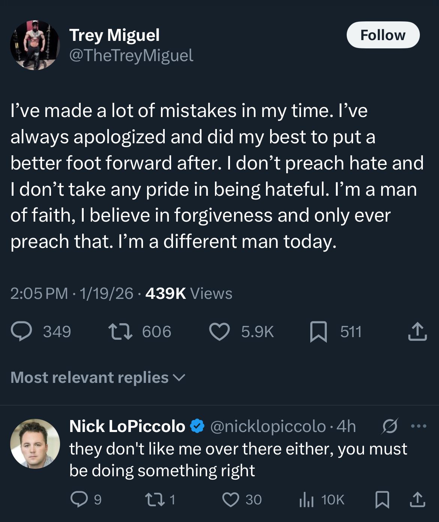
Task: Bookmark Nick LoPiccolo's reply
Action: pyautogui.click(x=382, y=499)
